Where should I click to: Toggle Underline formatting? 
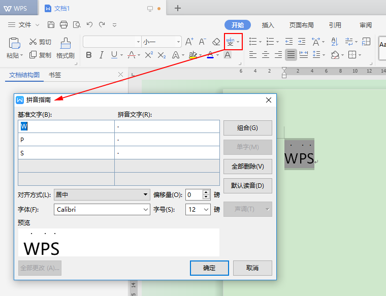114,55
